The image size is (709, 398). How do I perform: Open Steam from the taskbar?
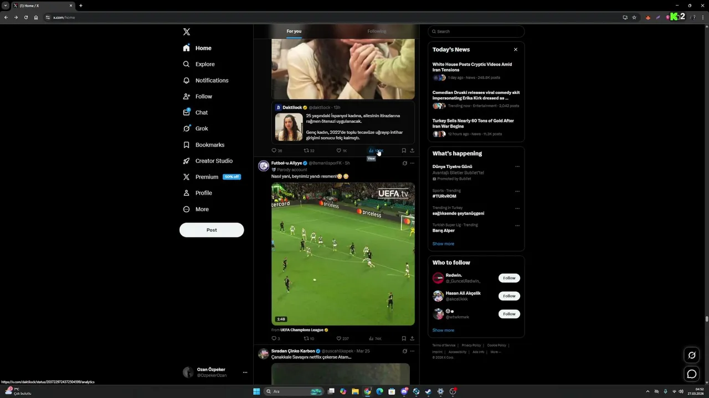point(428,391)
